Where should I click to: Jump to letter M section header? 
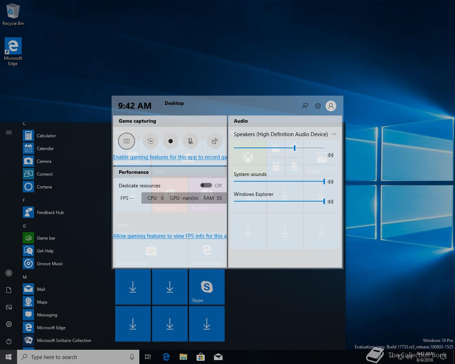25,277
